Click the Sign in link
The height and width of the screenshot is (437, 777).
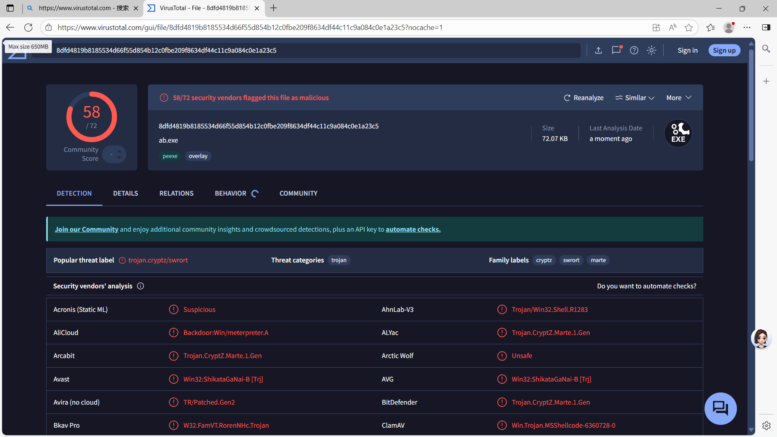point(688,50)
